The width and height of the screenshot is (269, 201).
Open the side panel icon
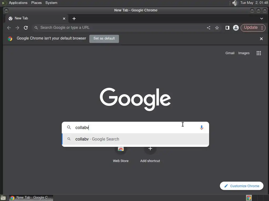coord(227,28)
